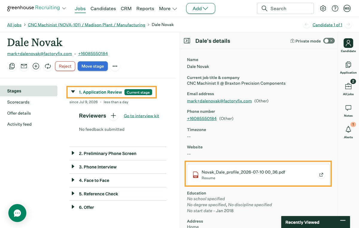Open resume PDF in new tab icon
This screenshot has width=359, height=228.
tap(321, 175)
